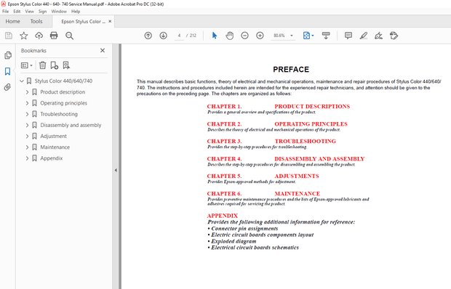Jump to the Maintenance bookmark
The width and height of the screenshot is (451, 289).
click(x=55, y=147)
